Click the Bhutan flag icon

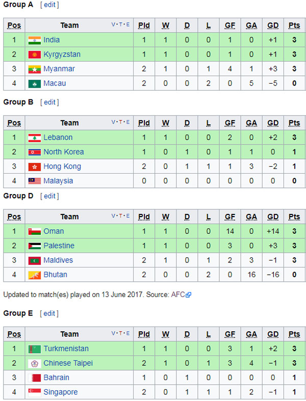click(x=35, y=275)
